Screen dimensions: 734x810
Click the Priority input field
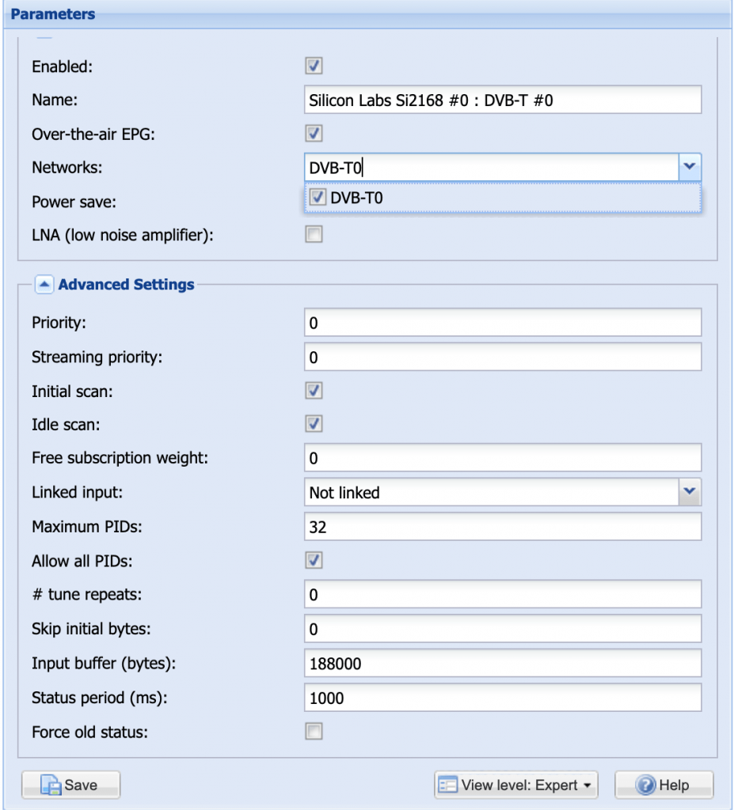(x=503, y=323)
